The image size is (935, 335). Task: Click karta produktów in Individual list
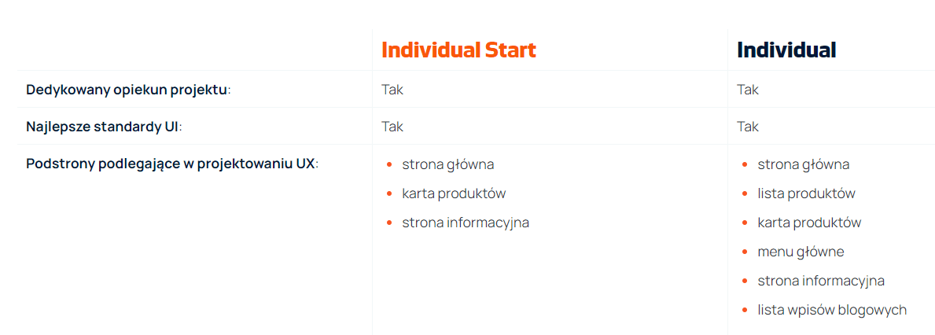[809, 223]
